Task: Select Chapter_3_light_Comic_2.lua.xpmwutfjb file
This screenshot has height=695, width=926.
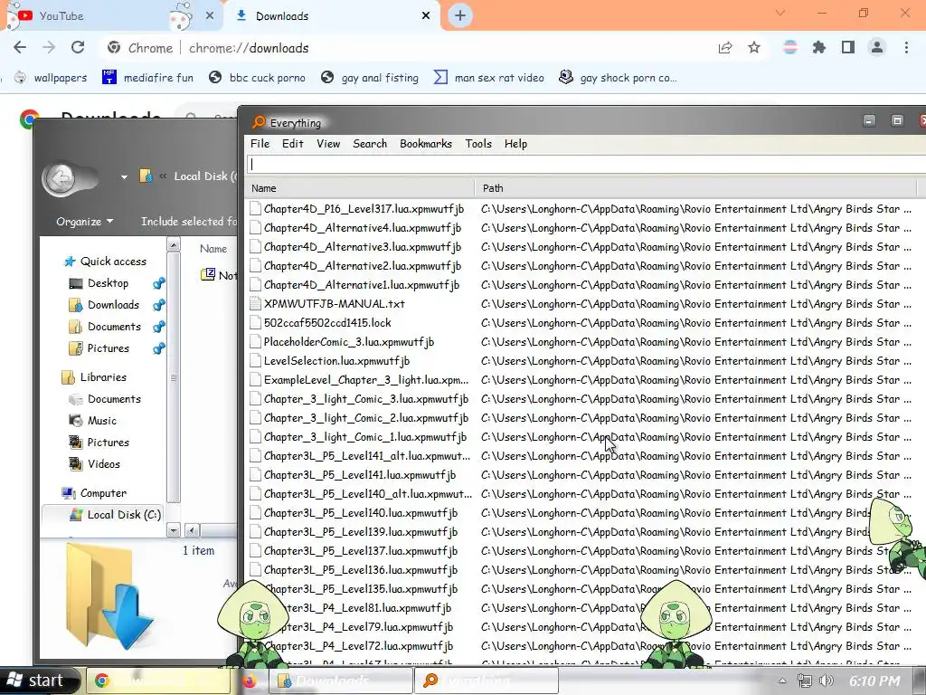Action: [x=365, y=418]
